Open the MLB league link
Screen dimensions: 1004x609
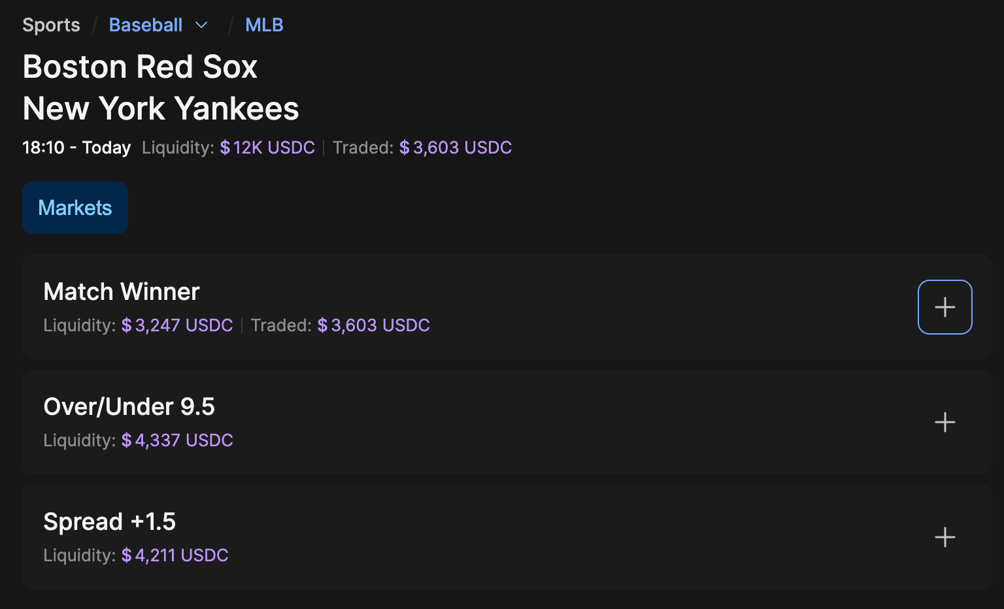point(264,25)
